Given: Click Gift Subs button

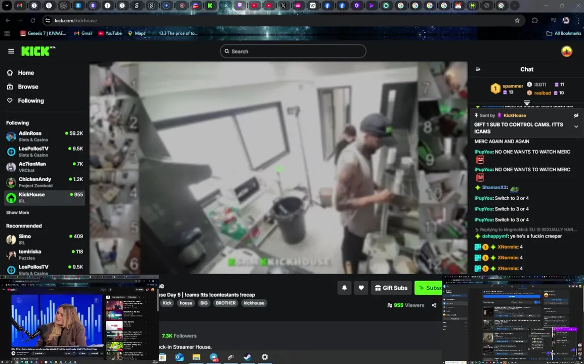Looking at the screenshot, I should 391,288.
